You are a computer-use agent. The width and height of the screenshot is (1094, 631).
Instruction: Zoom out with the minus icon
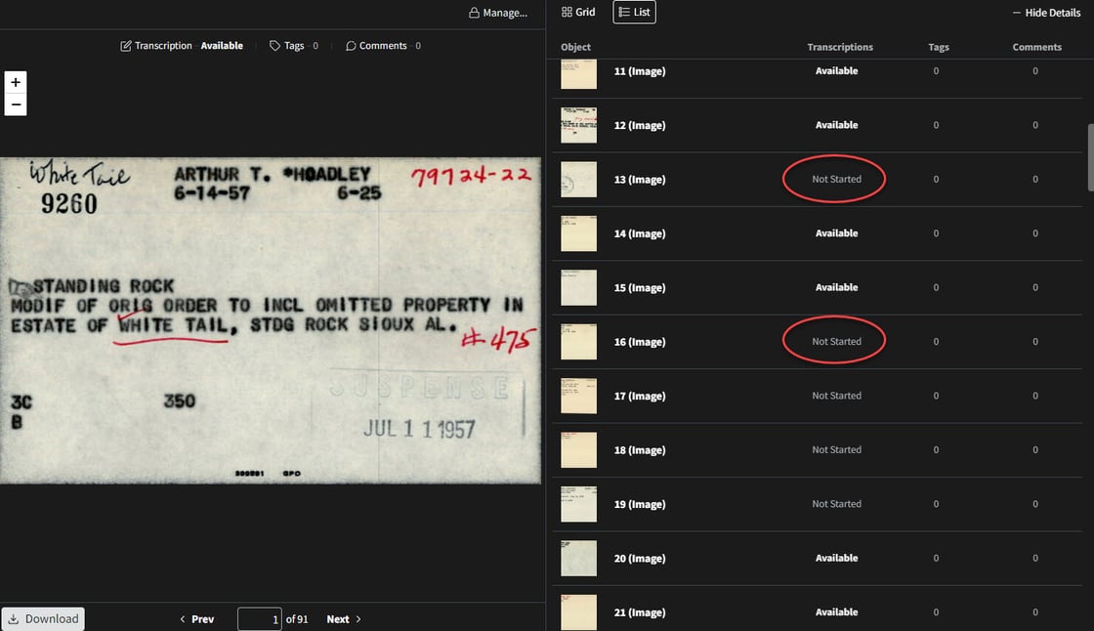point(15,104)
